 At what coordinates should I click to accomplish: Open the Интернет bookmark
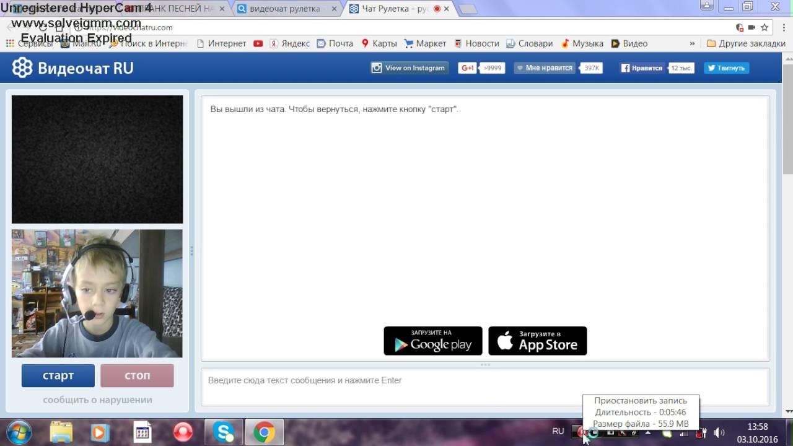pyautogui.click(x=221, y=43)
